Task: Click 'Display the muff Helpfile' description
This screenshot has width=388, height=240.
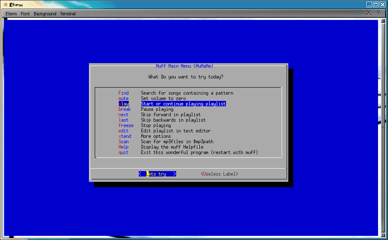Action: coord(172,147)
